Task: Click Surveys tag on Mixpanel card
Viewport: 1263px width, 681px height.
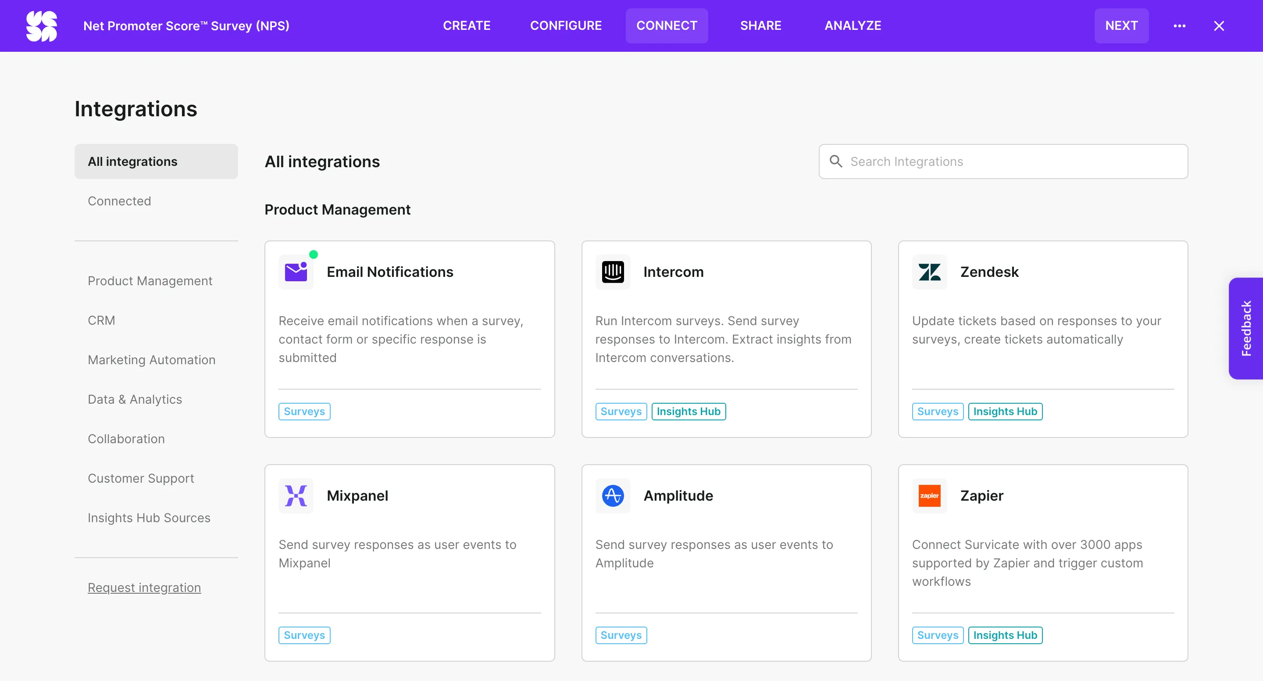Action: 304,635
